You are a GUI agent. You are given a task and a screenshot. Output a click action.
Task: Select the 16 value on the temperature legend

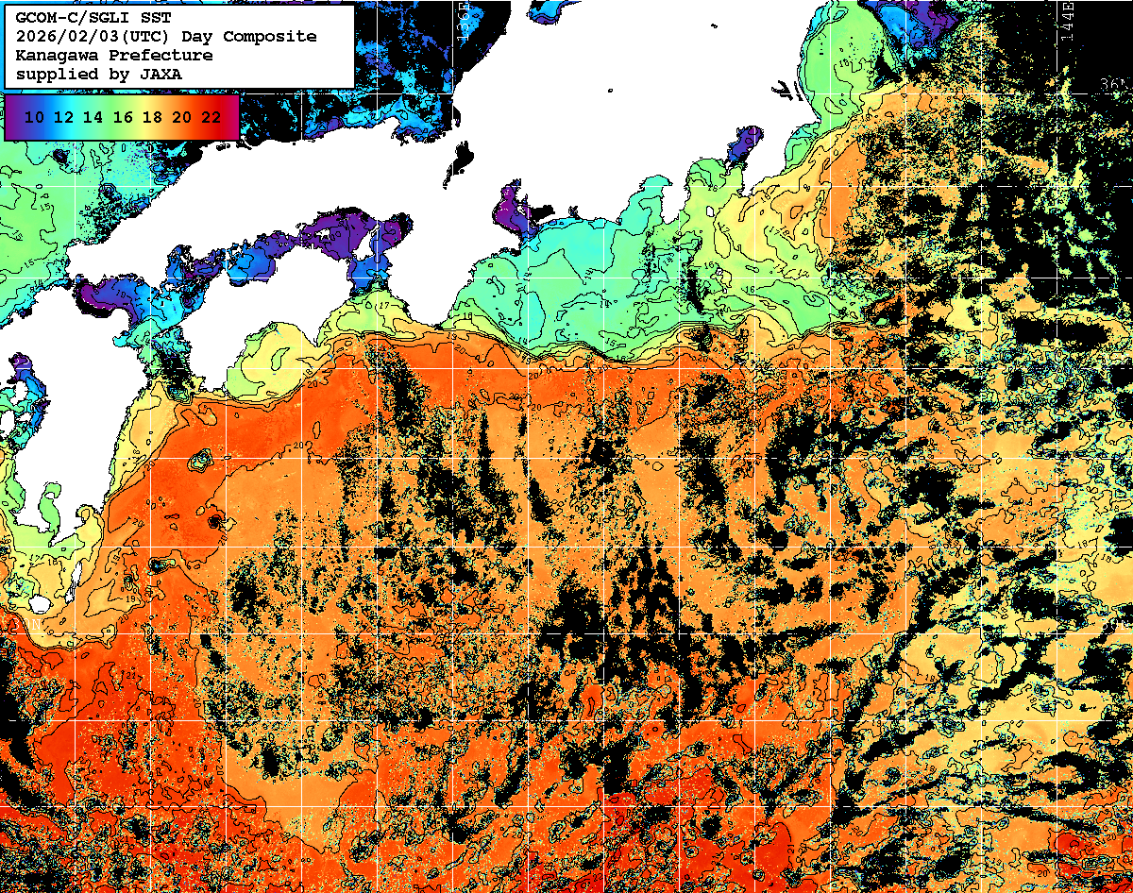pyautogui.click(x=123, y=117)
